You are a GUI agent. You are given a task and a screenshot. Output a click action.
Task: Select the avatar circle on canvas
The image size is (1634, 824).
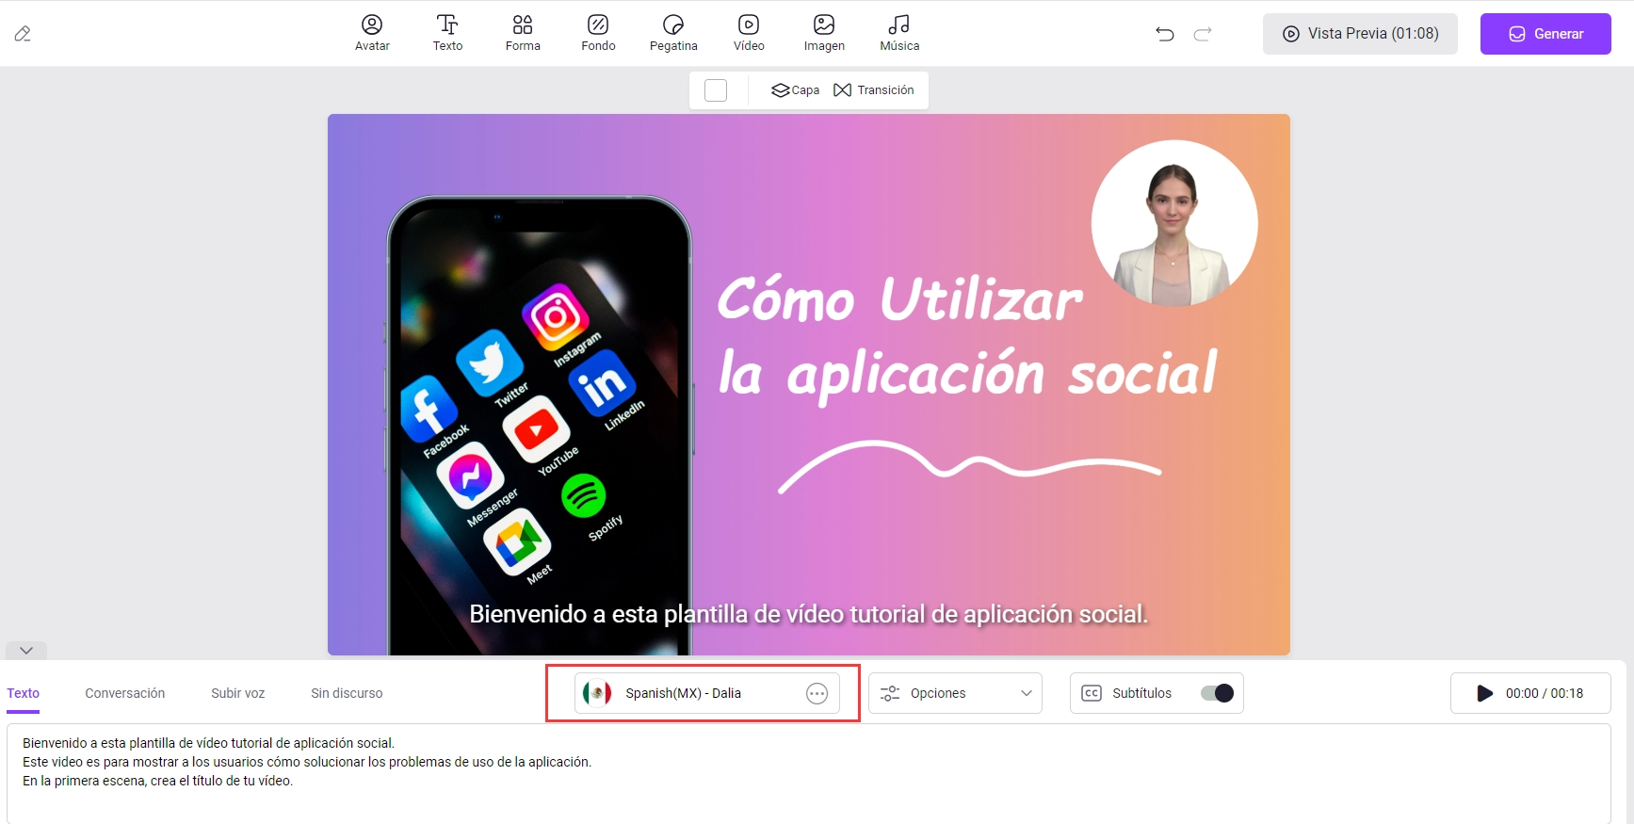[x=1174, y=223]
